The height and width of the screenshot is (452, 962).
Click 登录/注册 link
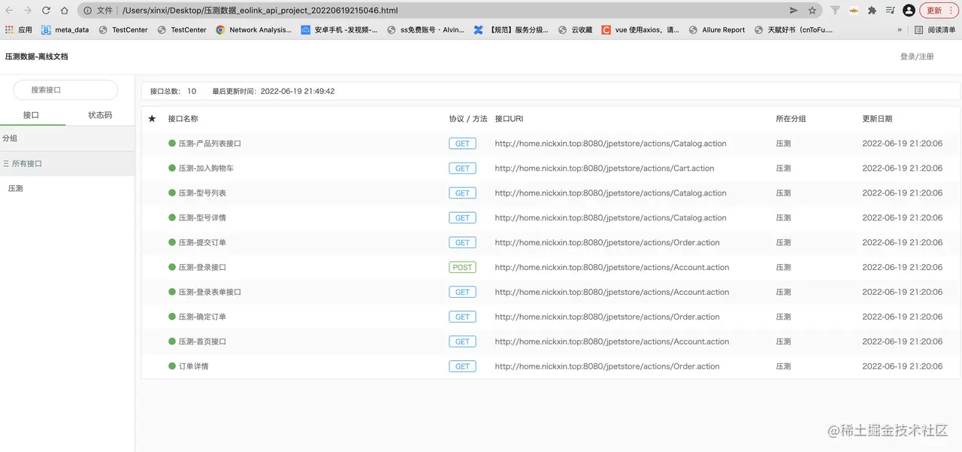pyautogui.click(x=917, y=56)
